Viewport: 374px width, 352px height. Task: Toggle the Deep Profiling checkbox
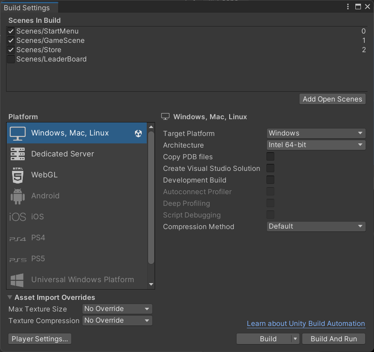coord(270,203)
